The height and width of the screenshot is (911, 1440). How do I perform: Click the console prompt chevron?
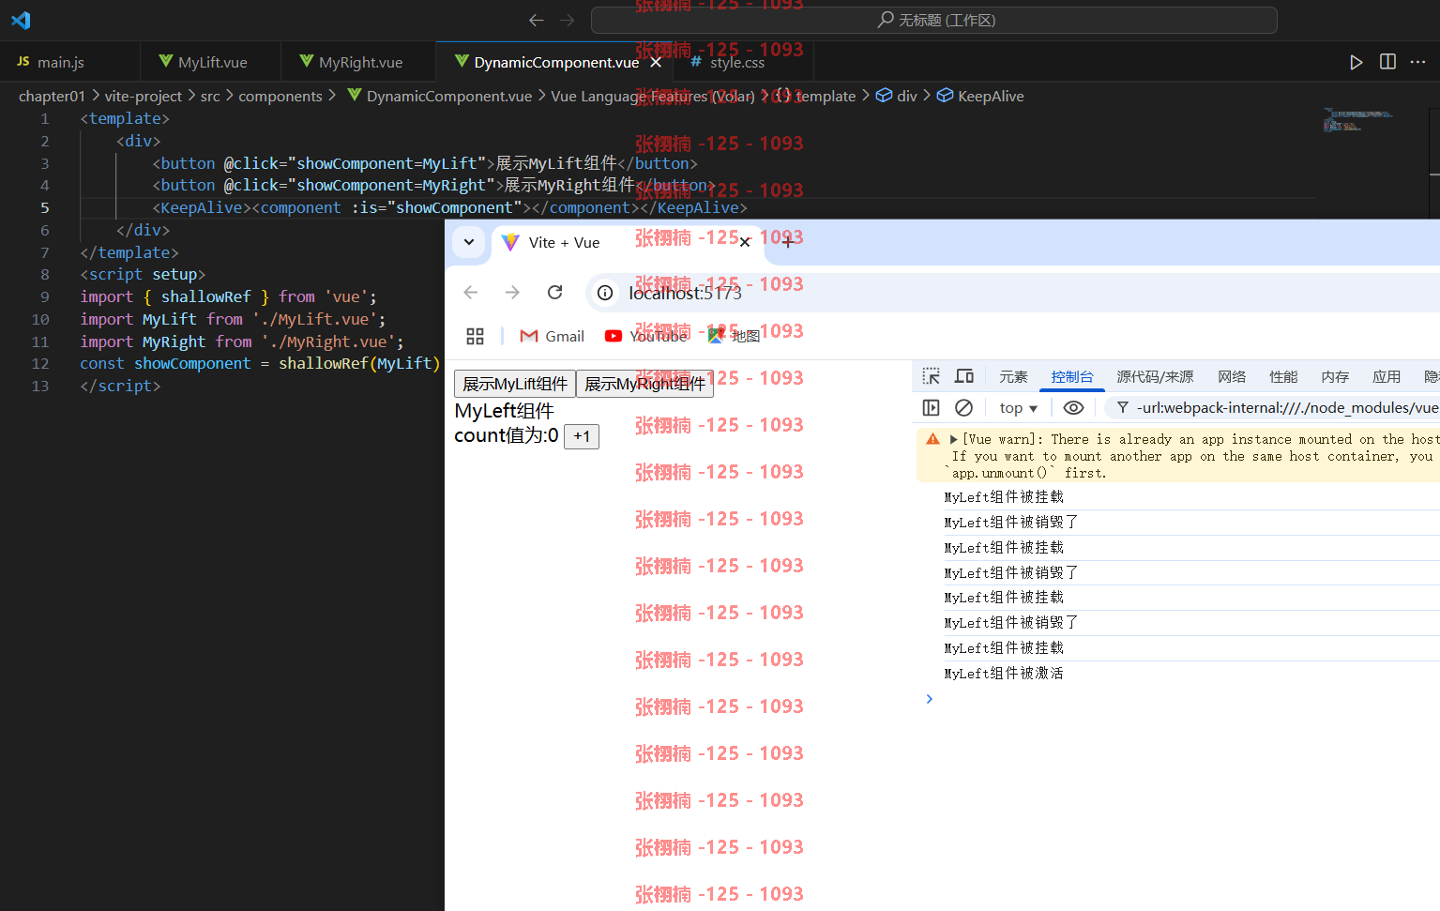click(929, 699)
